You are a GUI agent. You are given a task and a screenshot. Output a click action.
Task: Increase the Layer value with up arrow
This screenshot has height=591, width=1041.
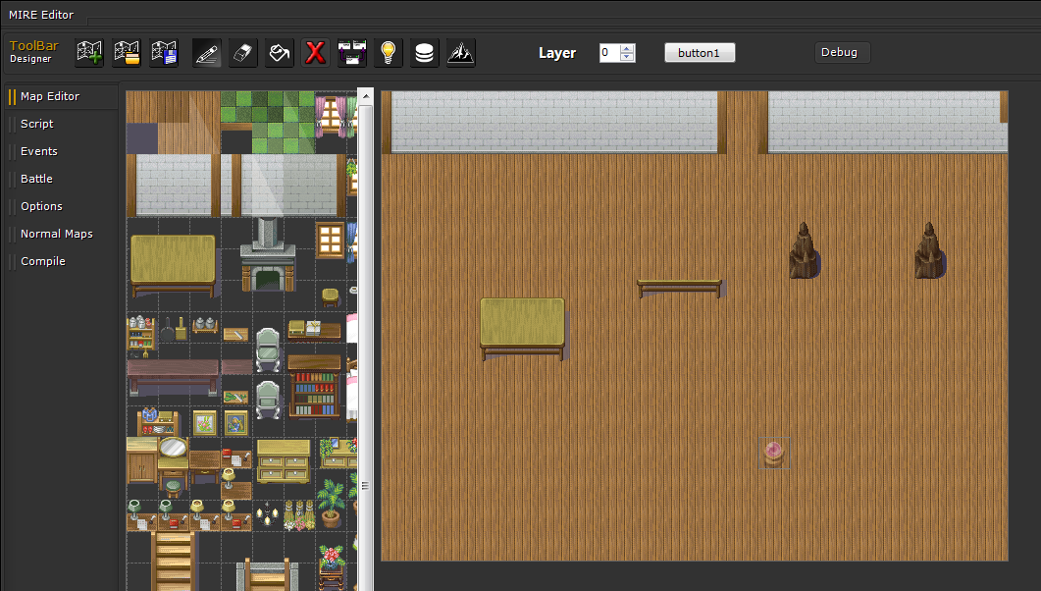point(628,48)
